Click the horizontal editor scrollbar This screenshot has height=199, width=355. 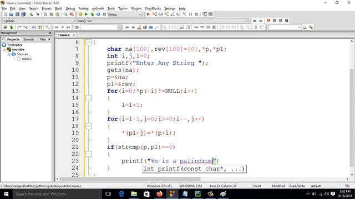pyautogui.click(x=130, y=179)
